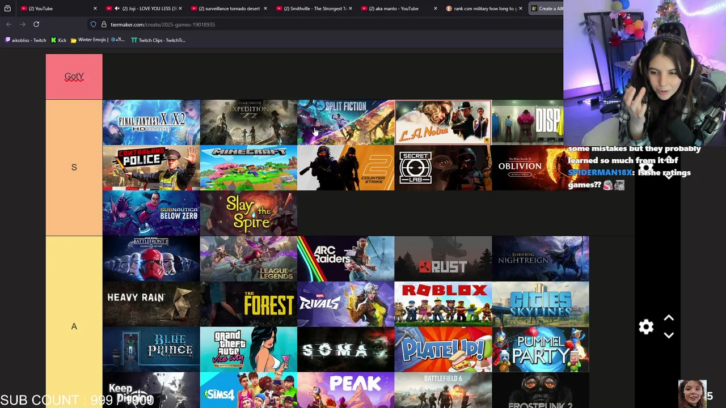726x408 pixels.
Task: Click the shield icon in the address bar
Action: pyautogui.click(x=93, y=24)
